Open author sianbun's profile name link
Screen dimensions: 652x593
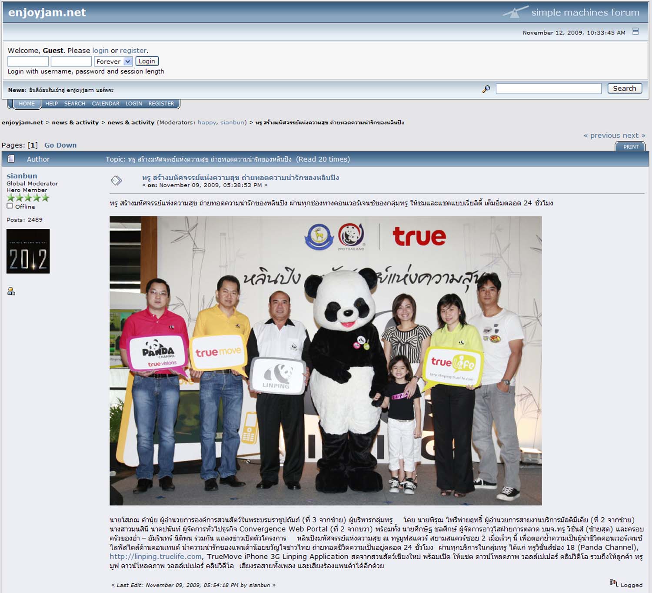pyautogui.click(x=22, y=176)
